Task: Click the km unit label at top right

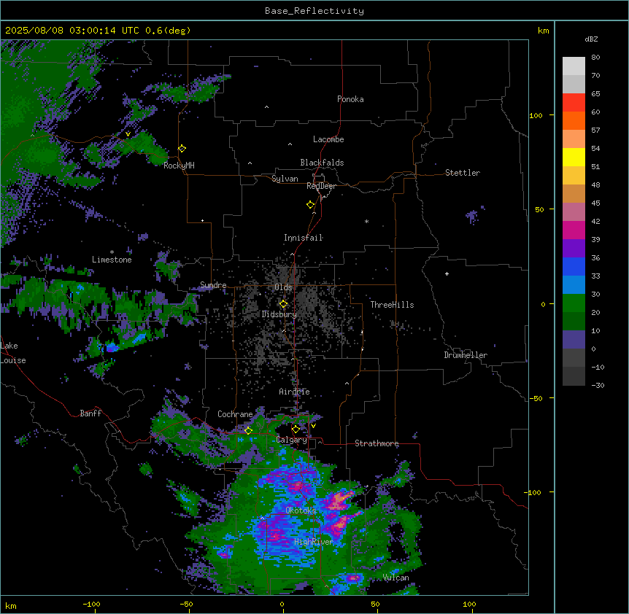Action: pos(543,31)
